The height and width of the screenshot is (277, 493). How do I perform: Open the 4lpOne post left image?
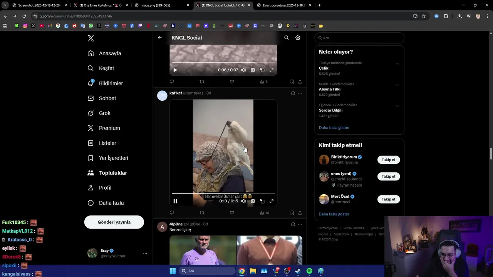click(x=203, y=250)
